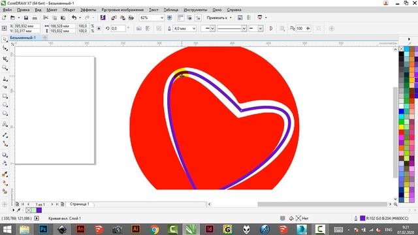Image resolution: width=418 pixels, height=235 pixels.
Task: Open the Правка menu
Action: 24,10
